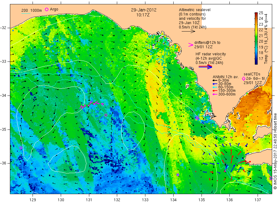The width and height of the screenshot is (279, 204).
Task: Click the 129 longitude axis label
Action: (x=33, y=200)
